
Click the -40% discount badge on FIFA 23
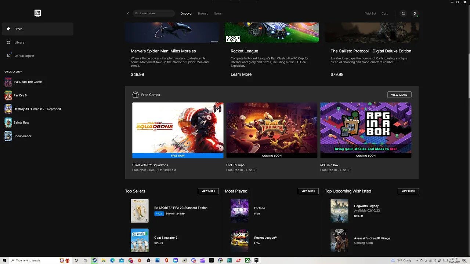point(159,213)
